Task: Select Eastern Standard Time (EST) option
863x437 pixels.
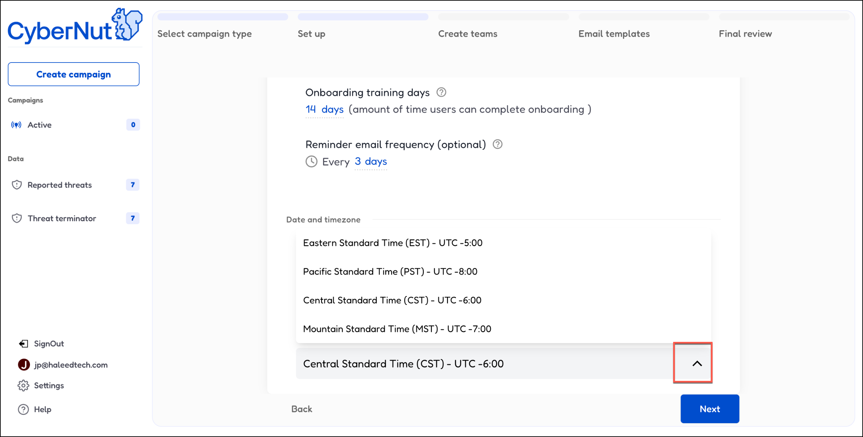Action: (392, 243)
